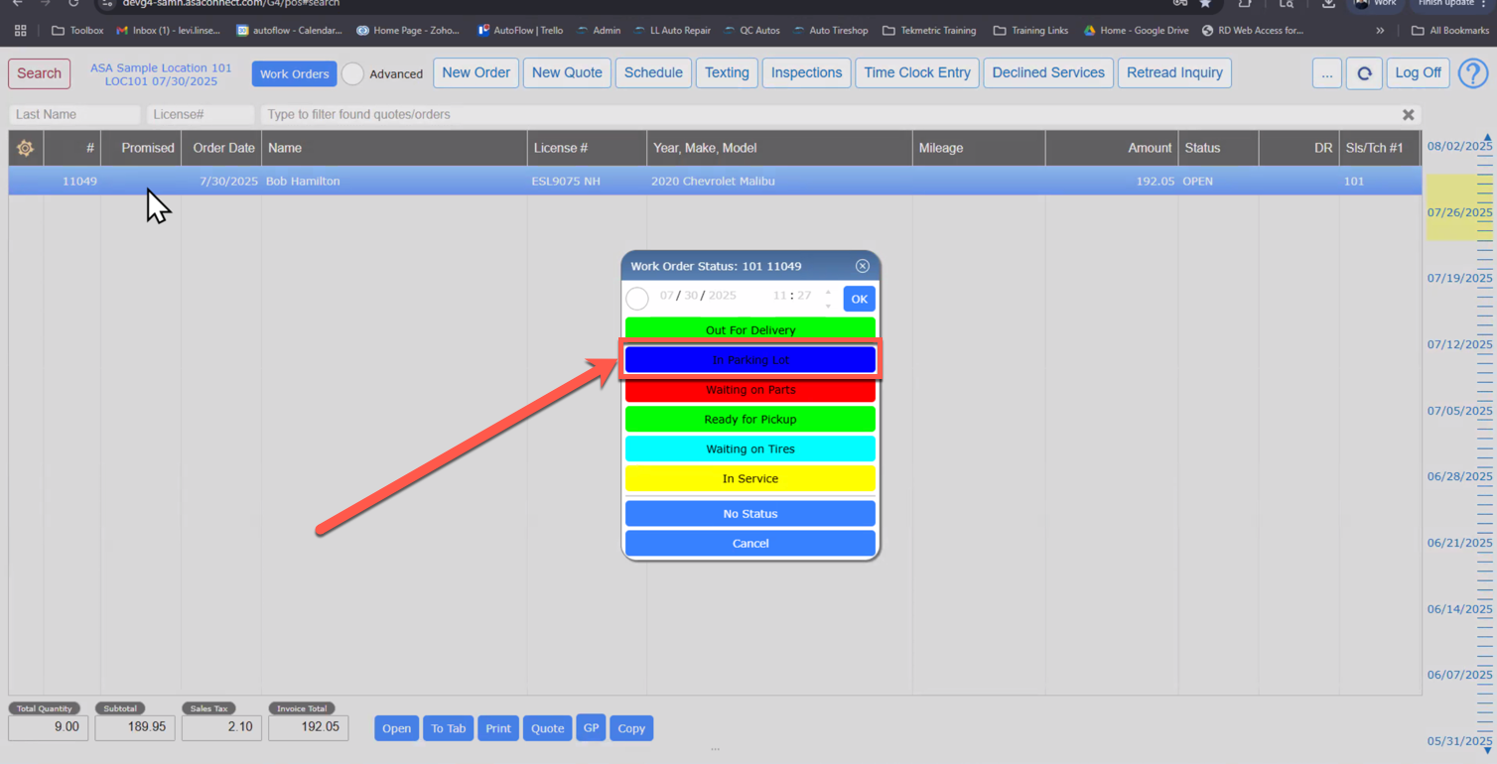1497x764 pixels.
Task: Open Time Clock Entry
Action: click(x=917, y=73)
